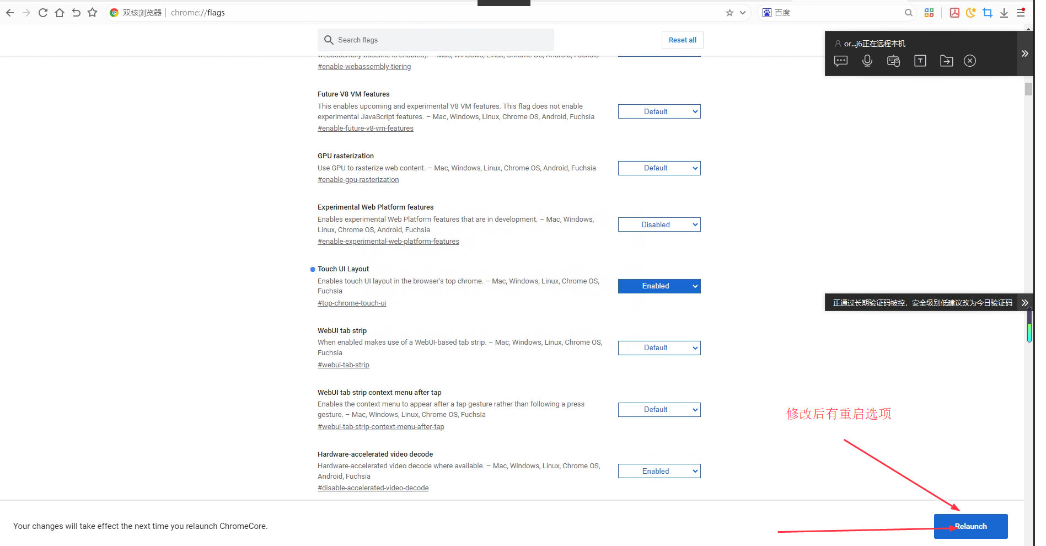Viewport: 1046px width, 546px height.
Task: Open chat in the remote control panel
Action: pos(841,61)
